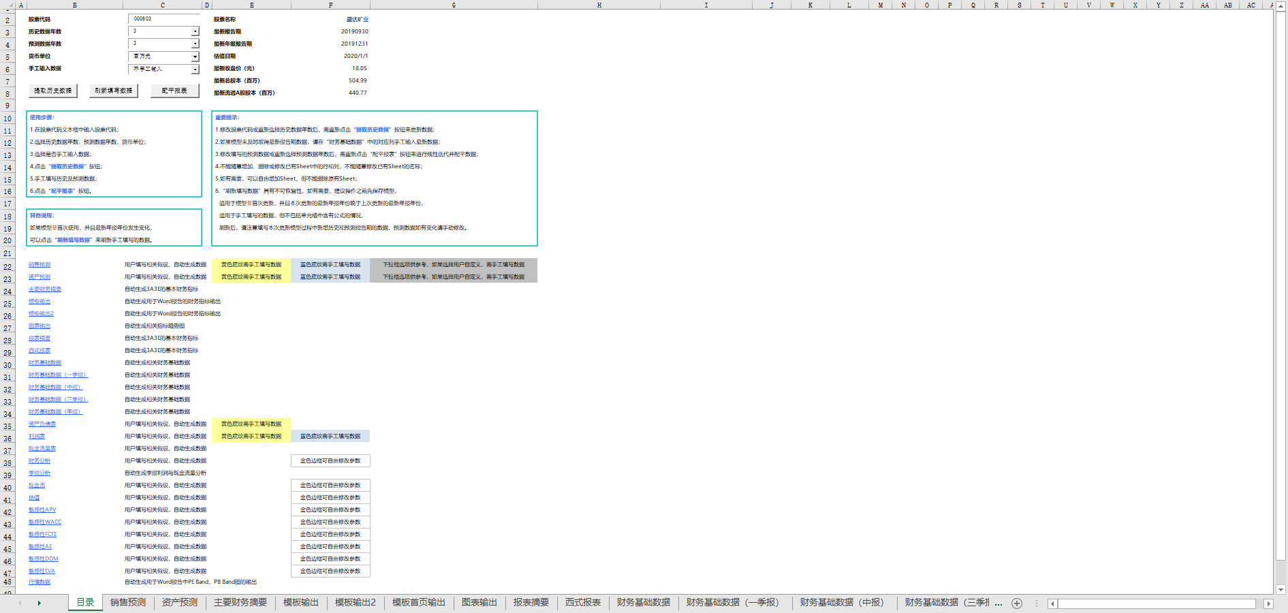Click the 西式报表 hyperlink in column B
This screenshot has height=613, width=1288.
(40, 351)
